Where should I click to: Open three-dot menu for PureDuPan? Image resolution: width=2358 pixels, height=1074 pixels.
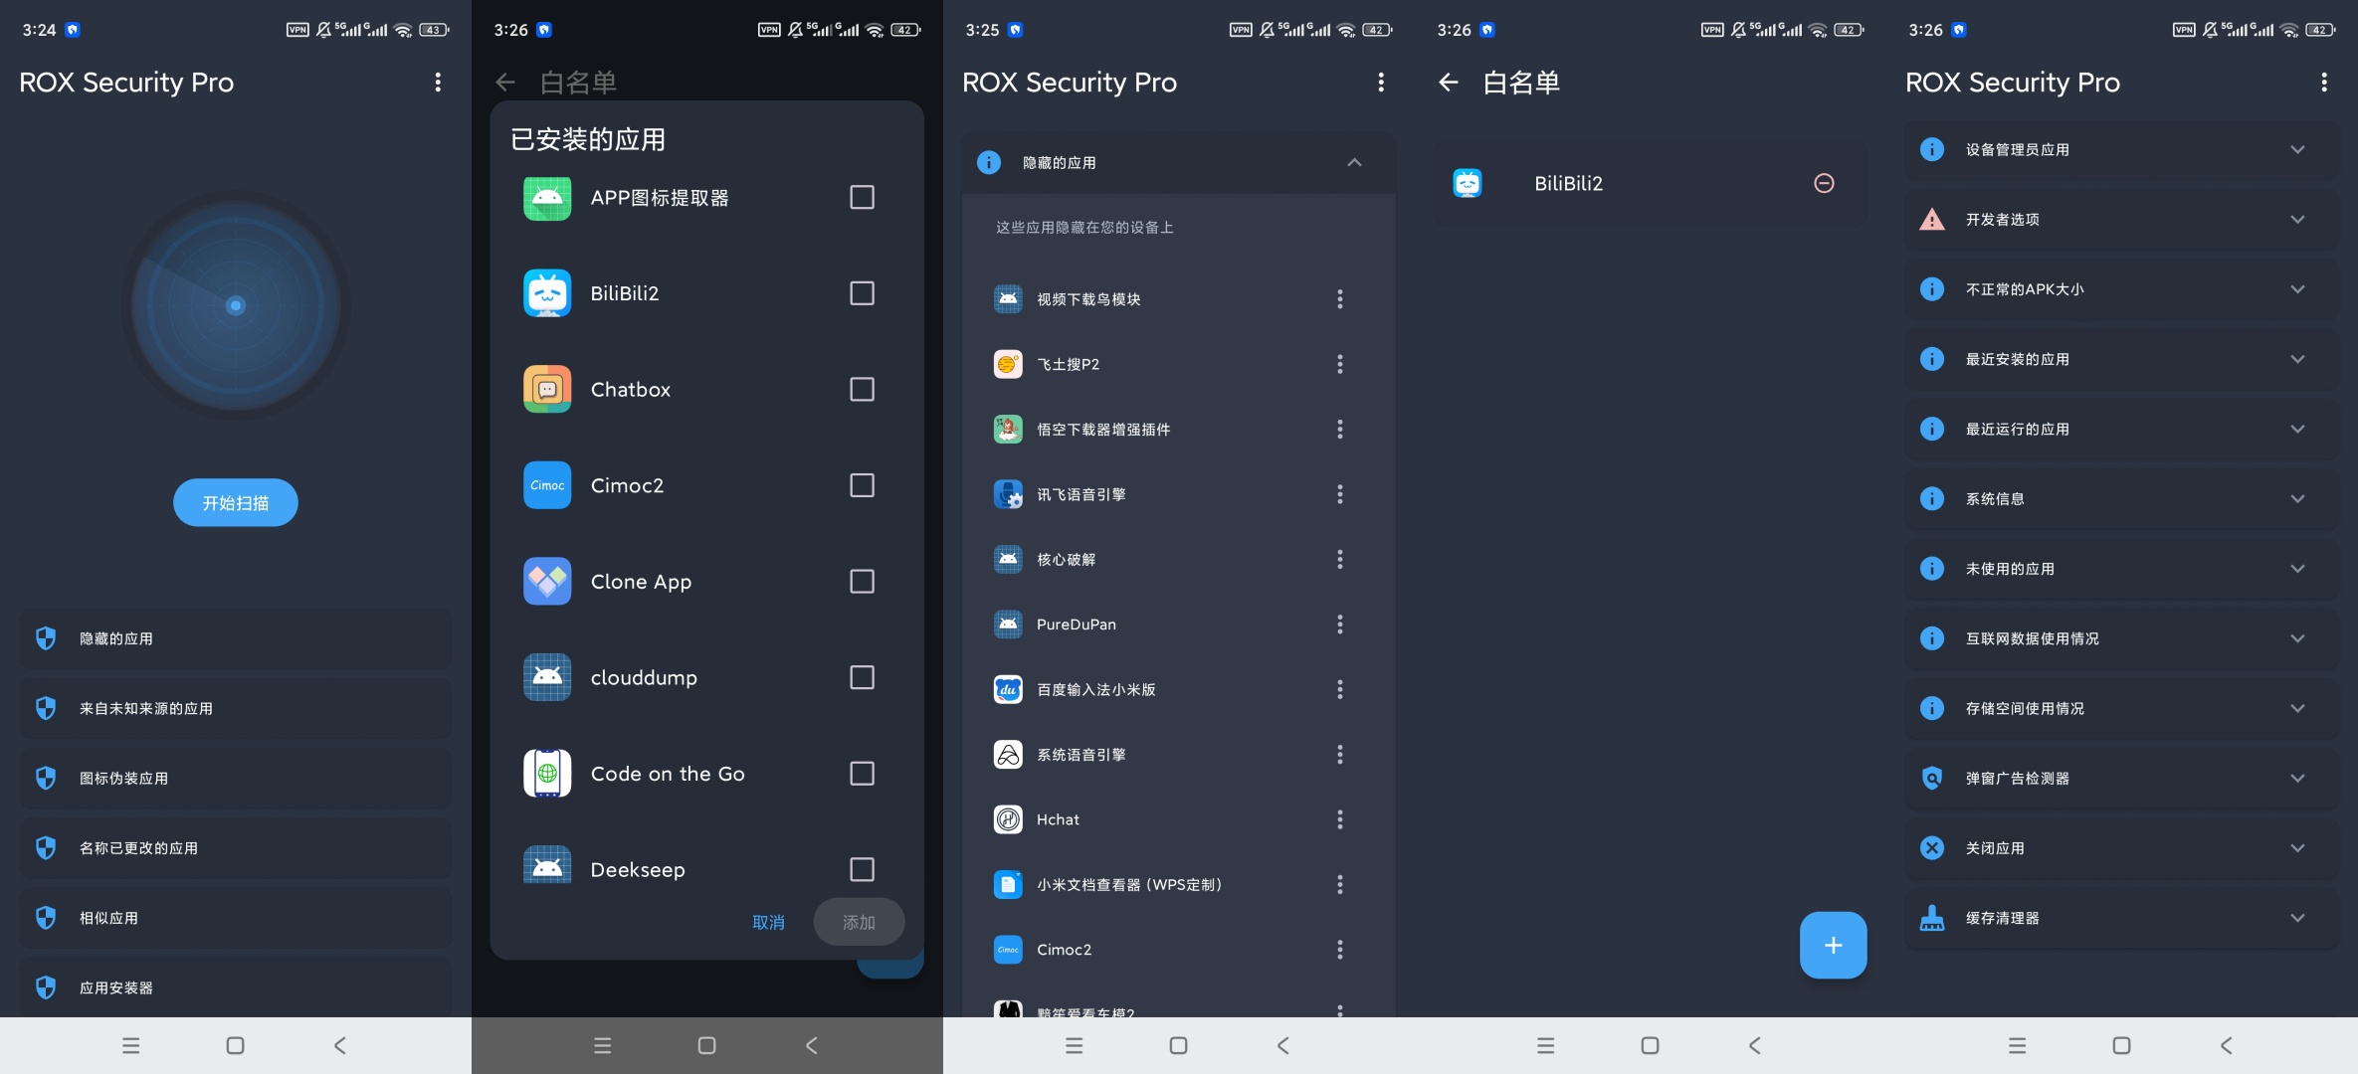tap(1340, 625)
